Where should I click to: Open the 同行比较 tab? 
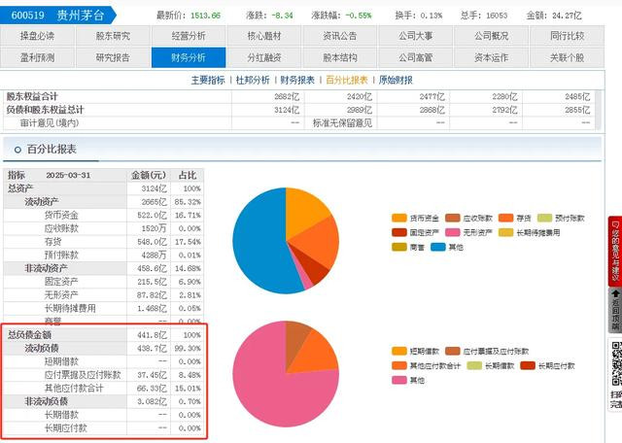[x=567, y=36]
